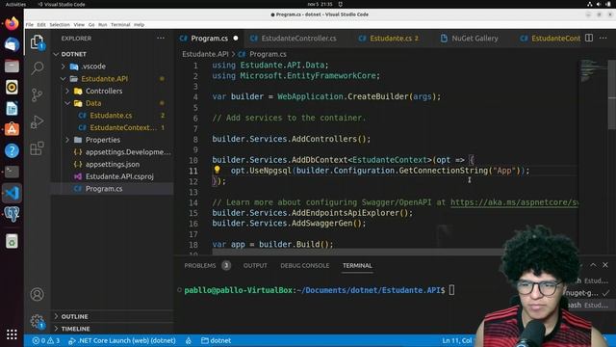Open appsettings.Development json file

[x=128, y=152]
